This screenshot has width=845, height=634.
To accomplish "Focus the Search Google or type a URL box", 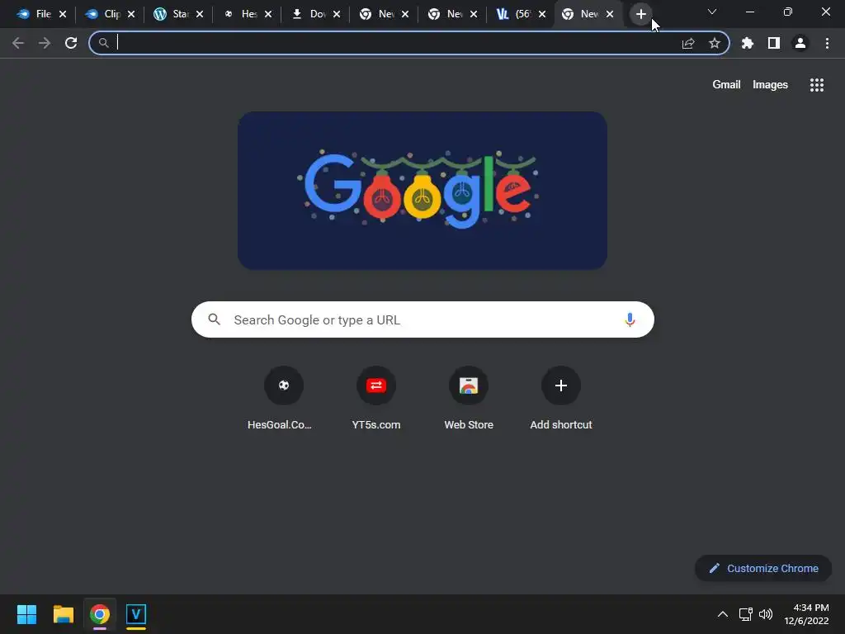I will click(x=422, y=319).
